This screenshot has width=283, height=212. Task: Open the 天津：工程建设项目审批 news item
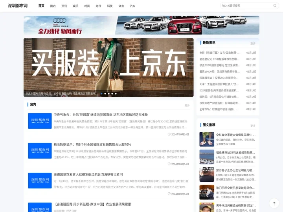[x=219, y=84]
